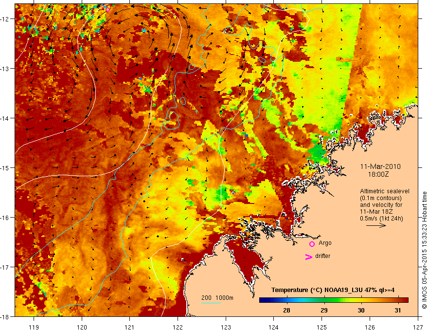
Task: Click the '200 1000m' isobath label
Action: [217, 298]
